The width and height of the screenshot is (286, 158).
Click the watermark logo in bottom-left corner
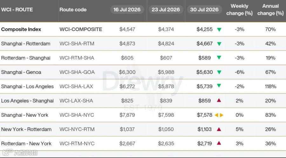point(20,153)
